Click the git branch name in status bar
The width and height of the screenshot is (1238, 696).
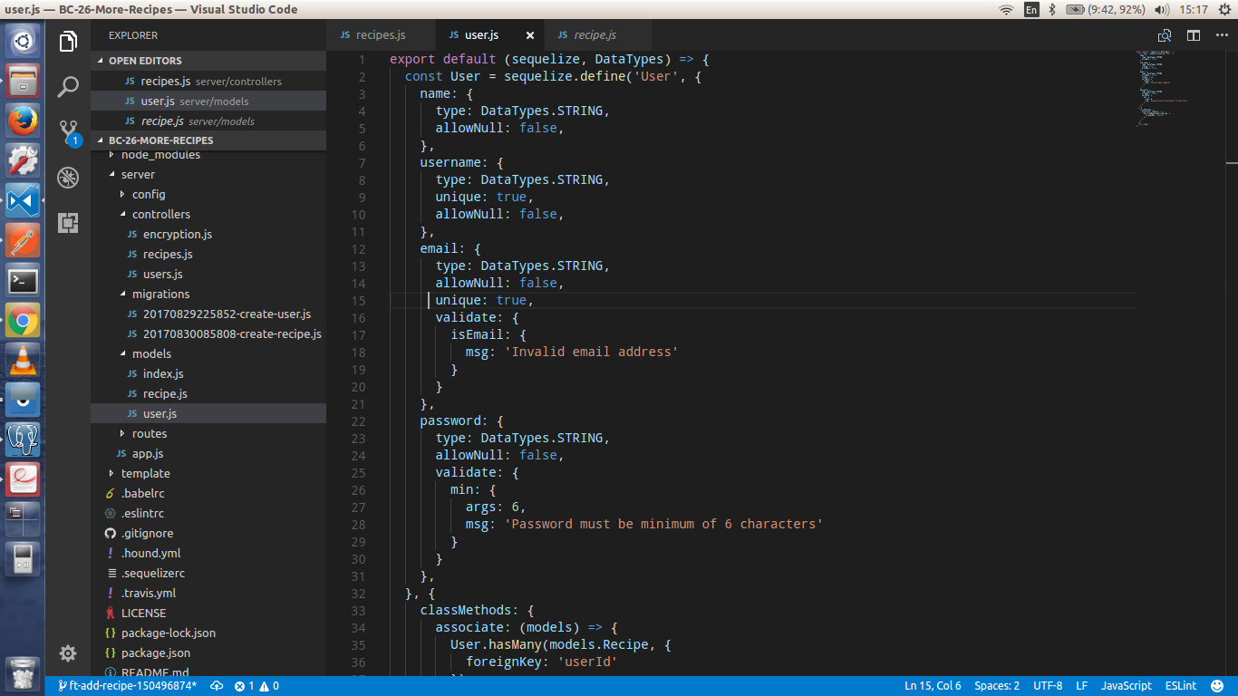pyautogui.click(x=127, y=686)
